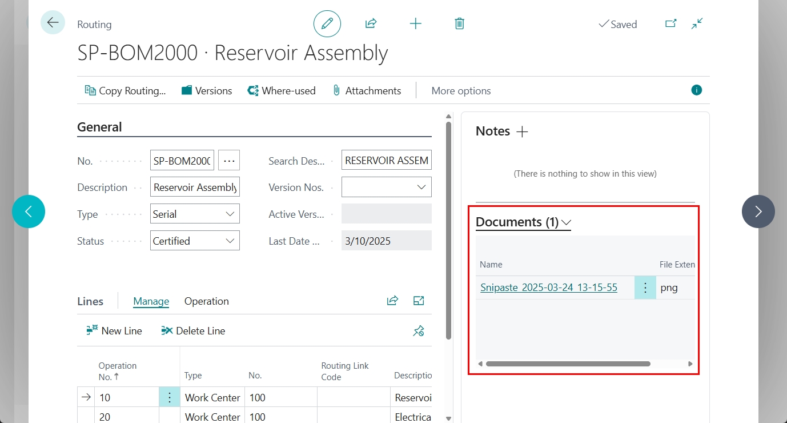Viewport: 787px width, 423px height.
Task: Open routing in new window icon
Action: point(670,23)
